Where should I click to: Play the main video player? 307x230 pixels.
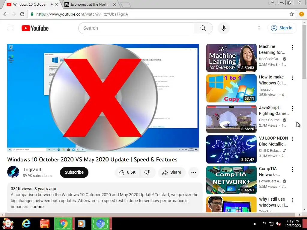click(103, 97)
